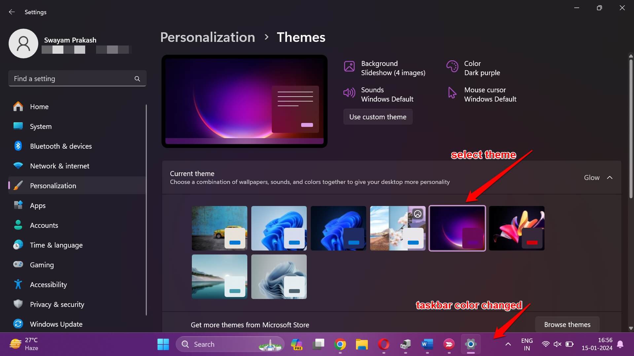
Task: Click the Use custom theme button
Action: click(378, 117)
